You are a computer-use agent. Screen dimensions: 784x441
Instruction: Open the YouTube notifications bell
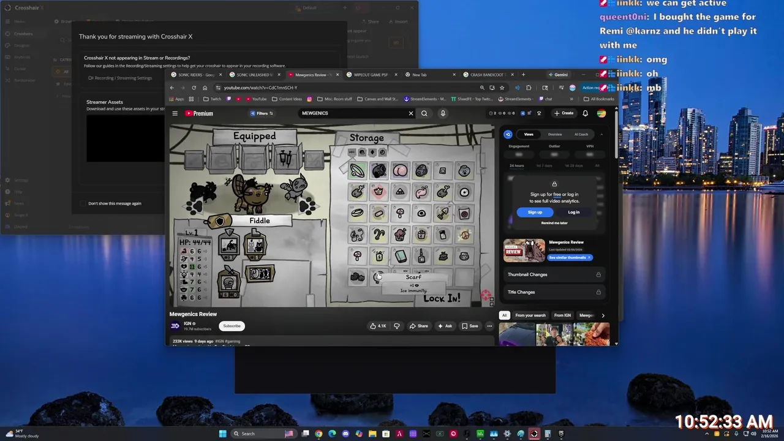point(585,113)
